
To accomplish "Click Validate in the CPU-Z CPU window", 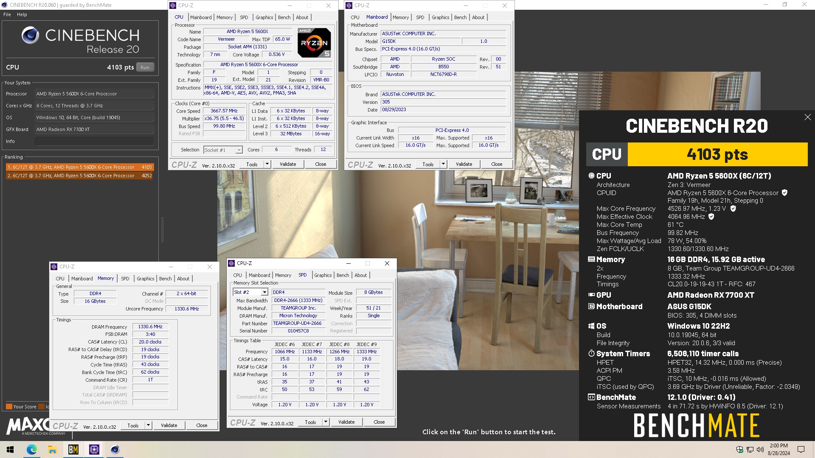I will [x=288, y=164].
